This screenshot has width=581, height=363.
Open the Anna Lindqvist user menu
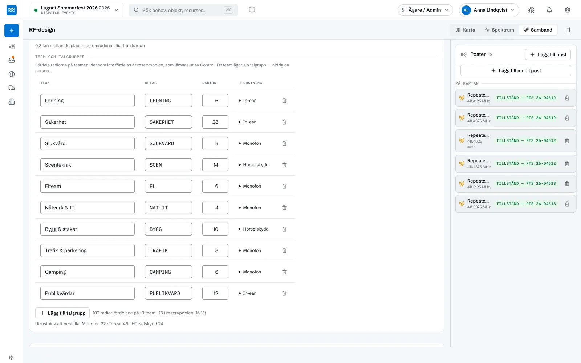click(489, 10)
